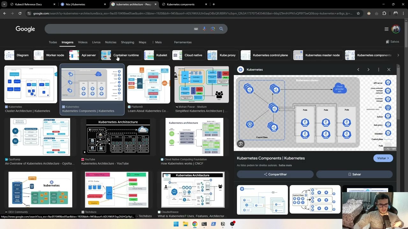Viewport: 408px width, 229px height.
Task: Show previous image in preview panel
Action: pos(358,70)
